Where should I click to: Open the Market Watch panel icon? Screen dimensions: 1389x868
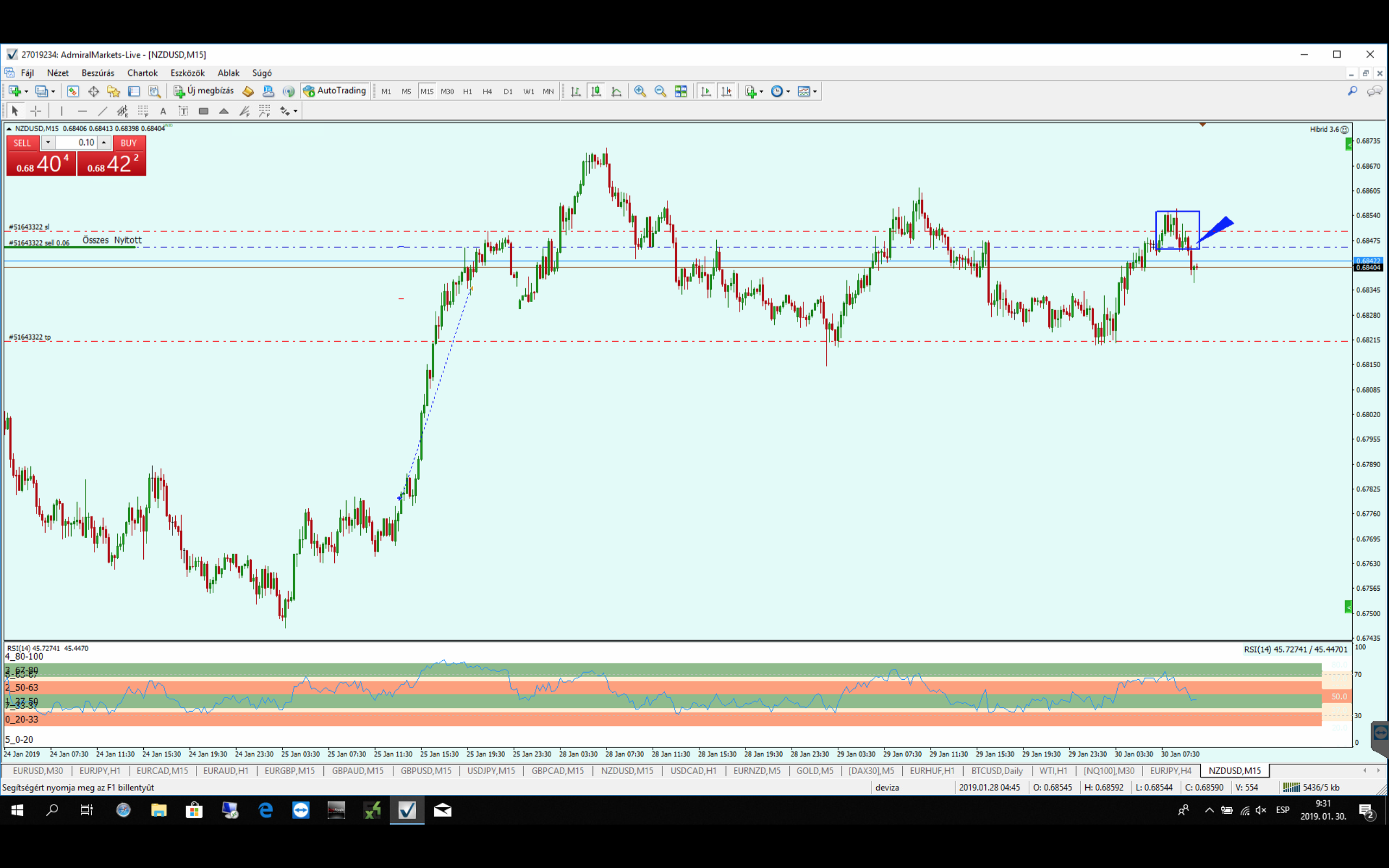73,91
